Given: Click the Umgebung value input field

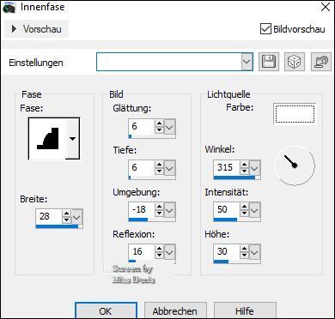Looking at the screenshot, I should click(142, 210).
